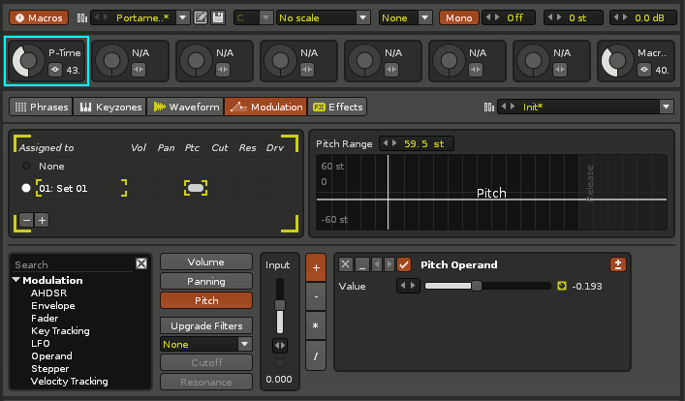Open the Effects tab

pos(337,107)
